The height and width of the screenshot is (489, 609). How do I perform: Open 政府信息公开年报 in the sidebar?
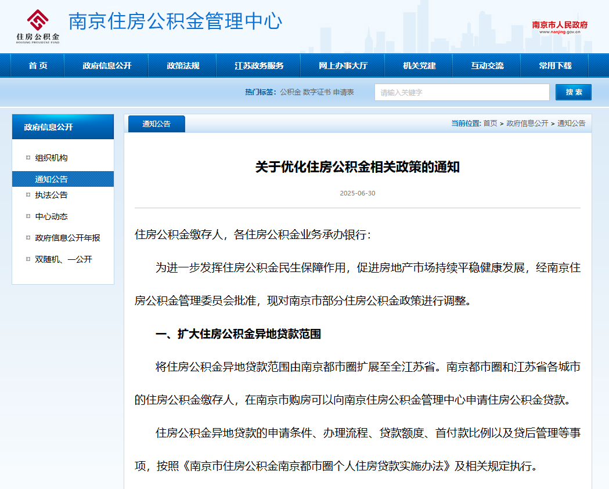(x=67, y=238)
